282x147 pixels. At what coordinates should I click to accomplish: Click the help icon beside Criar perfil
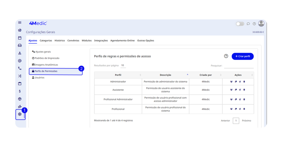226,56
